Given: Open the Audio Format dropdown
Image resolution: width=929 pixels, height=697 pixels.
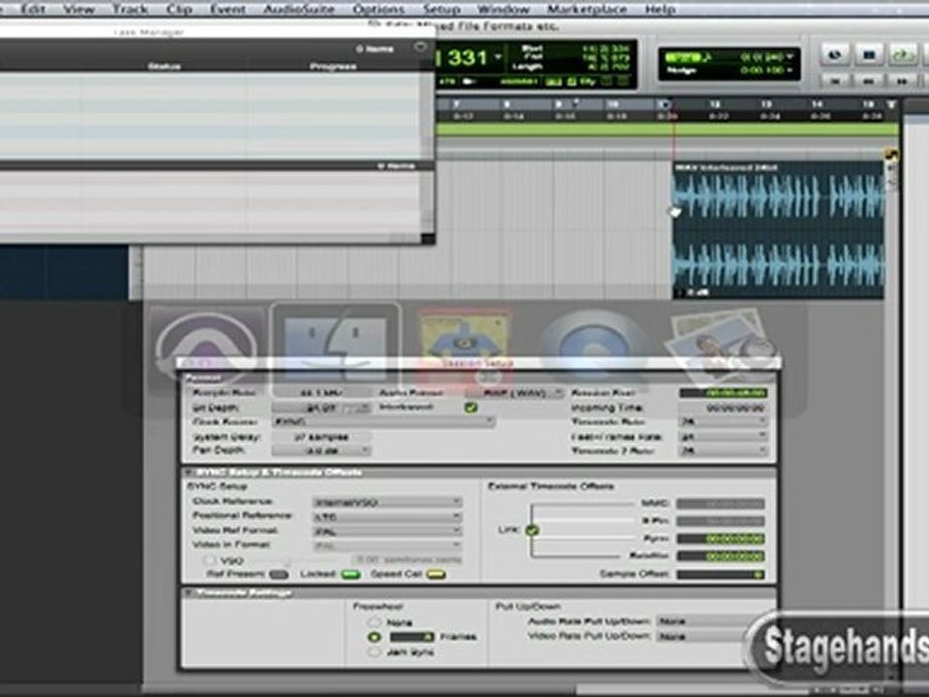Looking at the screenshot, I should click(x=514, y=392).
